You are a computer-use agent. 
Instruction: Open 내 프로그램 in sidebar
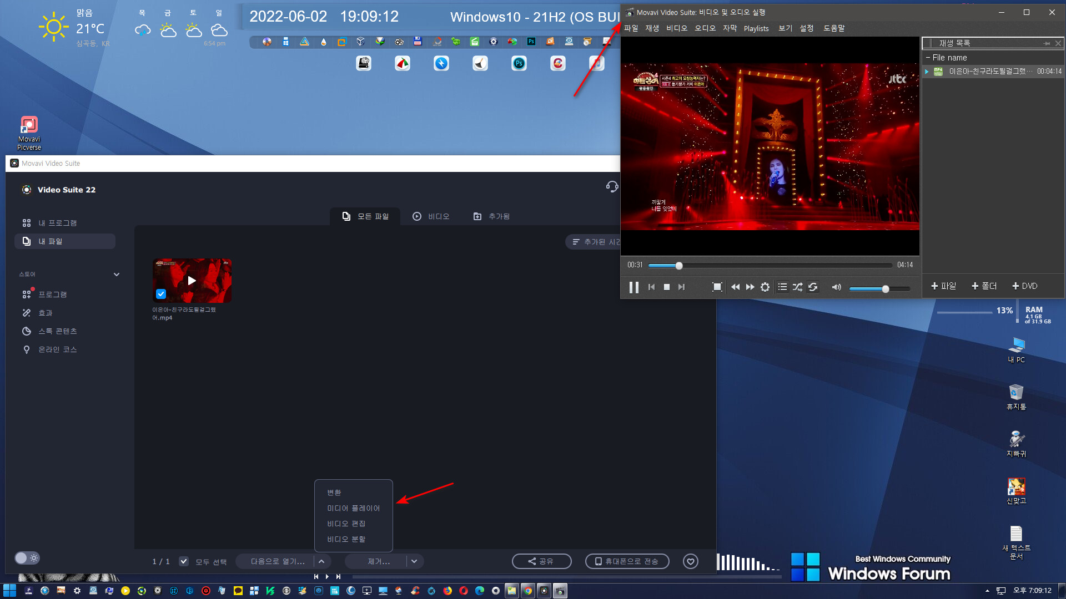pyautogui.click(x=58, y=223)
